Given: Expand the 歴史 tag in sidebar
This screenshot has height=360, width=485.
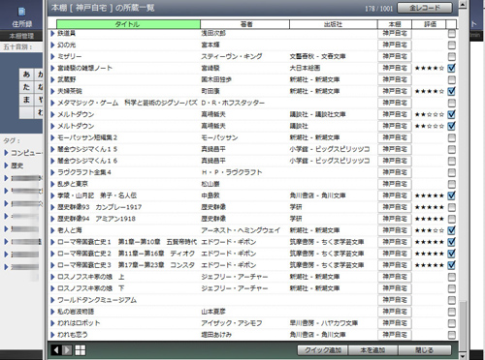Looking at the screenshot, I should point(6,165).
